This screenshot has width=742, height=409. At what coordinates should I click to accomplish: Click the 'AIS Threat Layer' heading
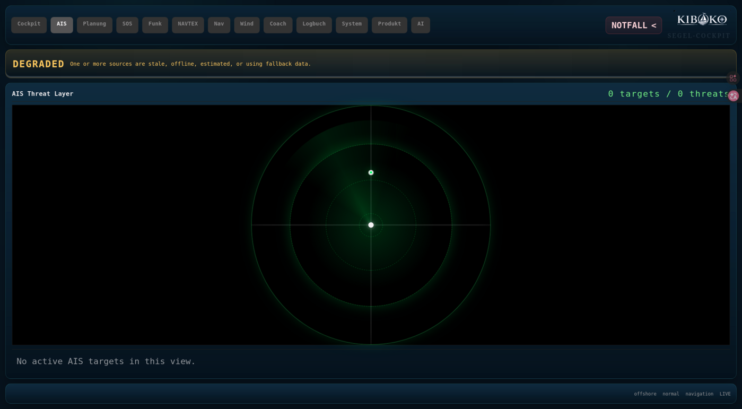[x=42, y=94]
